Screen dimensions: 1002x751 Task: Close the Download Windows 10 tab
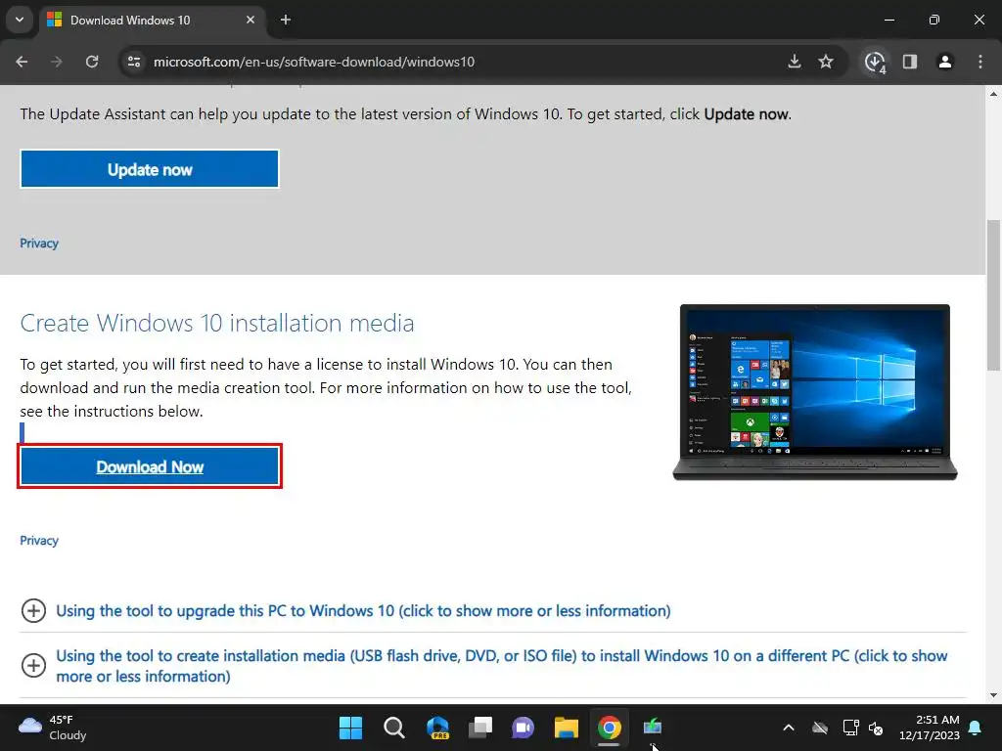pyautogui.click(x=250, y=20)
